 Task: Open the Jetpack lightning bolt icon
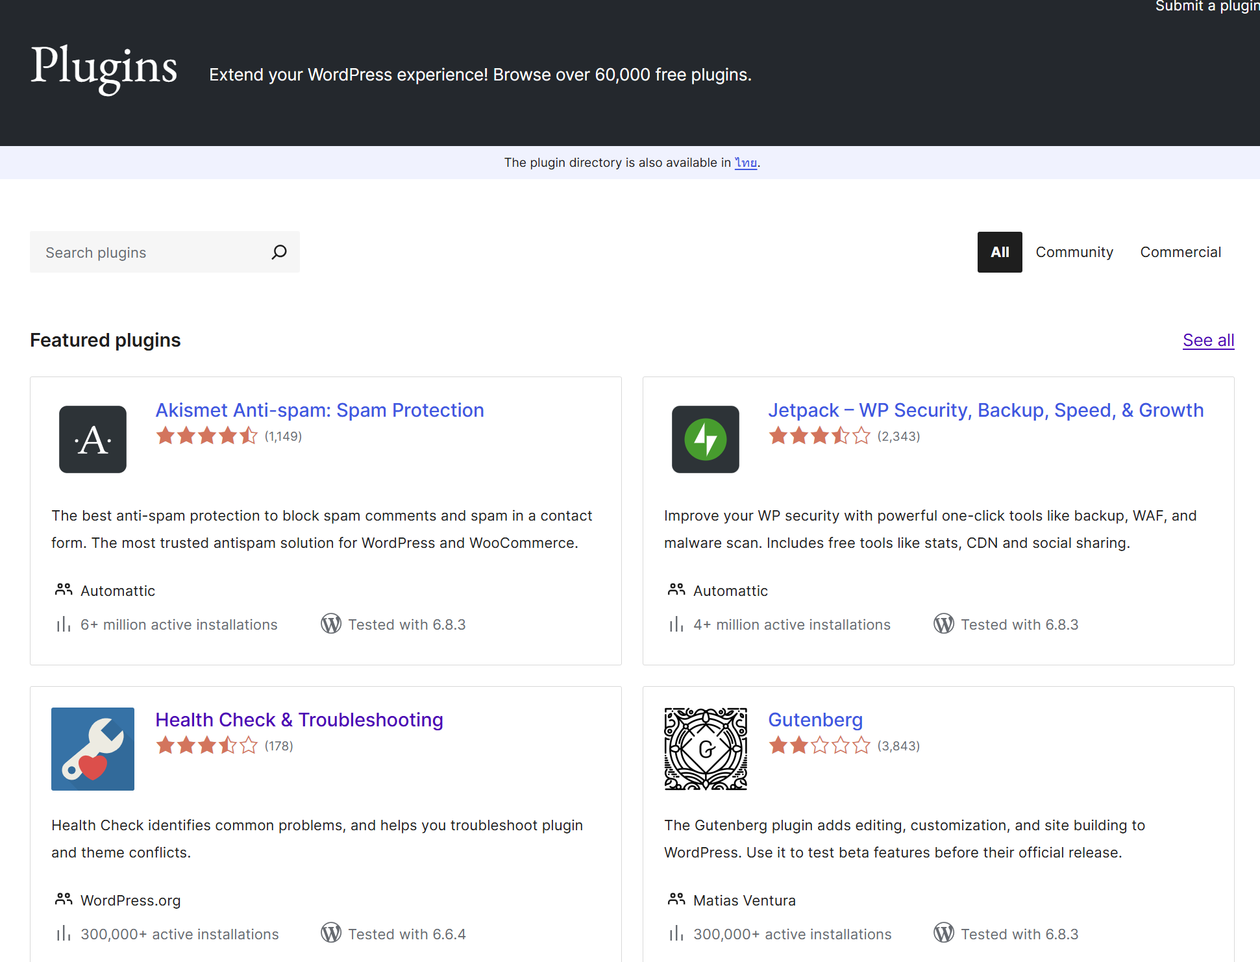(705, 439)
